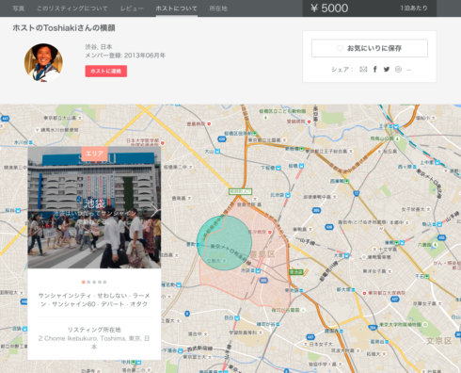Click the 板橋 station marker on map
This screenshot has width=461, height=373.
301,166
